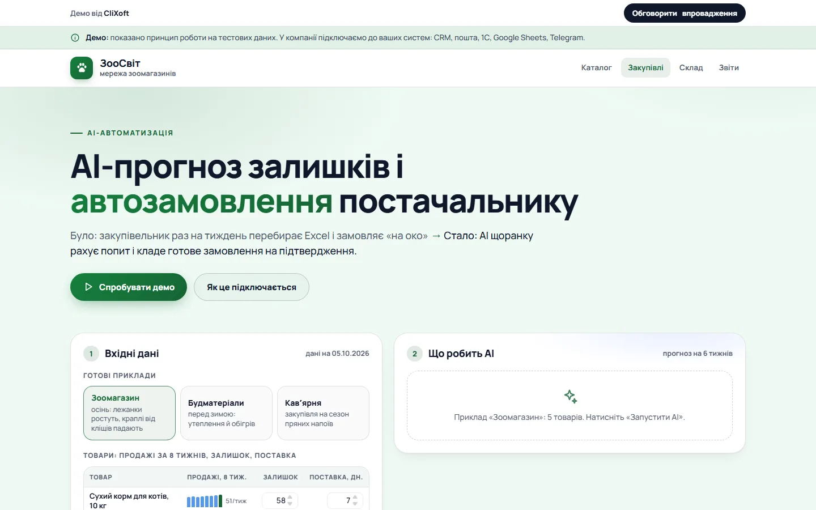Image resolution: width=816 pixels, height=510 pixels.
Task: Click the Приклад «Зоомагазин» placeholder text
Action: [x=569, y=417]
